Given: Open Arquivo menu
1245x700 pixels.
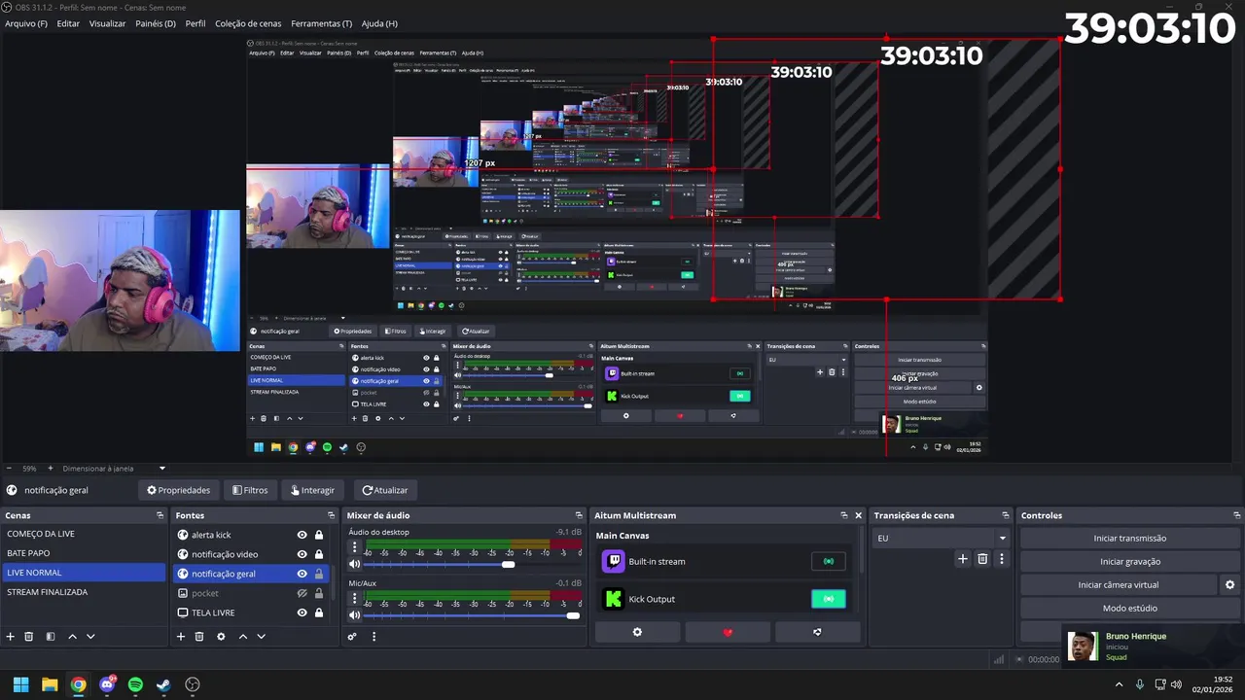Looking at the screenshot, I should pyautogui.click(x=26, y=23).
